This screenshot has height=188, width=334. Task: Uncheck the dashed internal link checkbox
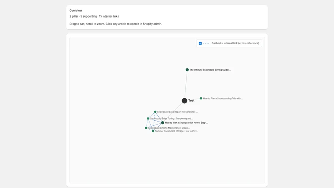pyautogui.click(x=200, y=43)
